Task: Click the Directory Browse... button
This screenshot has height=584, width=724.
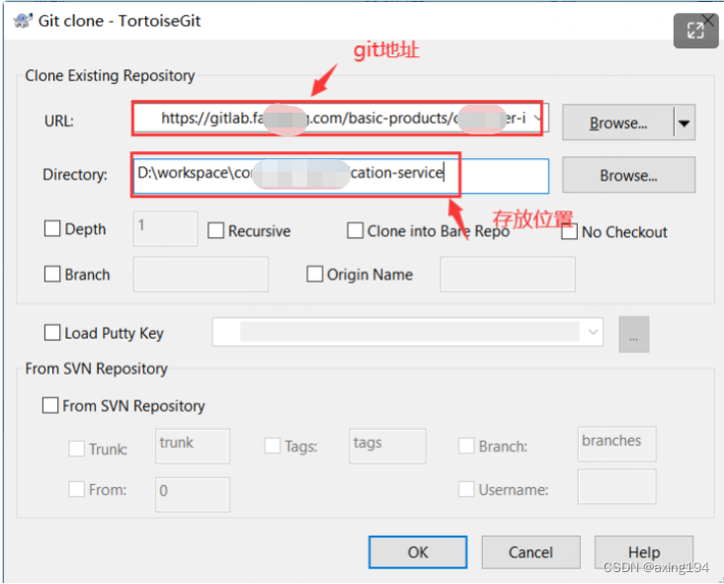Action: click(628, 175)
